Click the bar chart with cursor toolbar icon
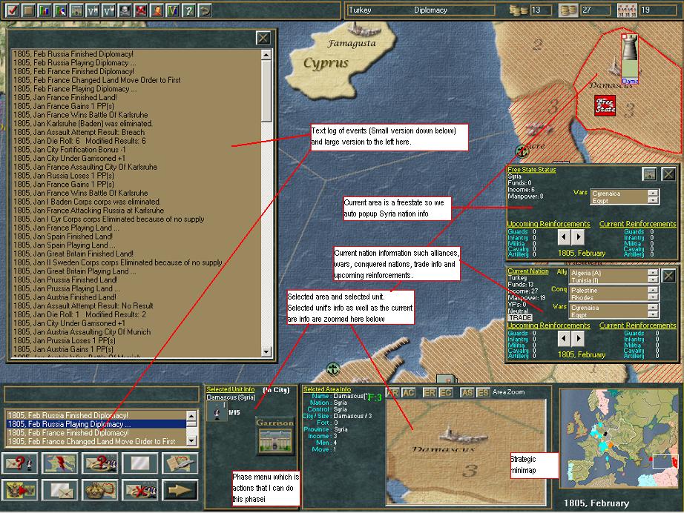Screen dimensions: 684x513 tap(61, 10)
